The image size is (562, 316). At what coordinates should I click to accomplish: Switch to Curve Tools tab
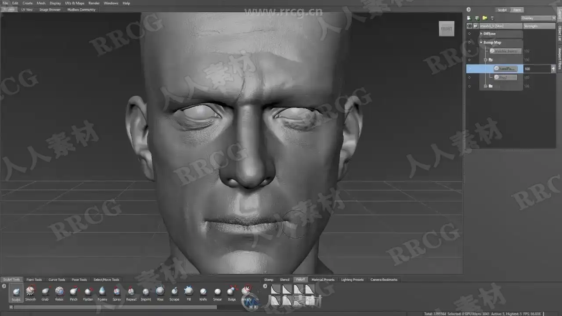(57, 280)
